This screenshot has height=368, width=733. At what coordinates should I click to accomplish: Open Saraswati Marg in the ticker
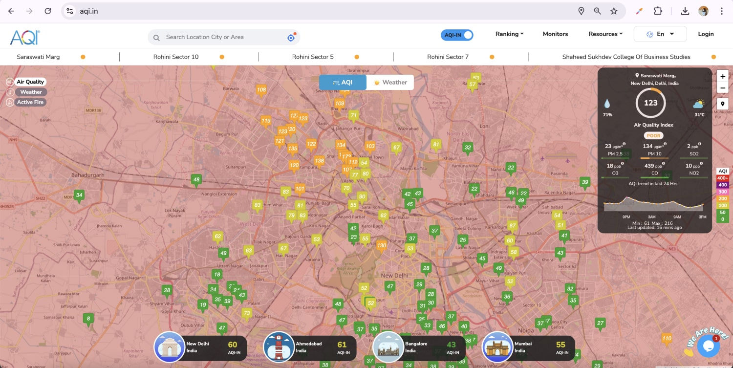[38, 57]
